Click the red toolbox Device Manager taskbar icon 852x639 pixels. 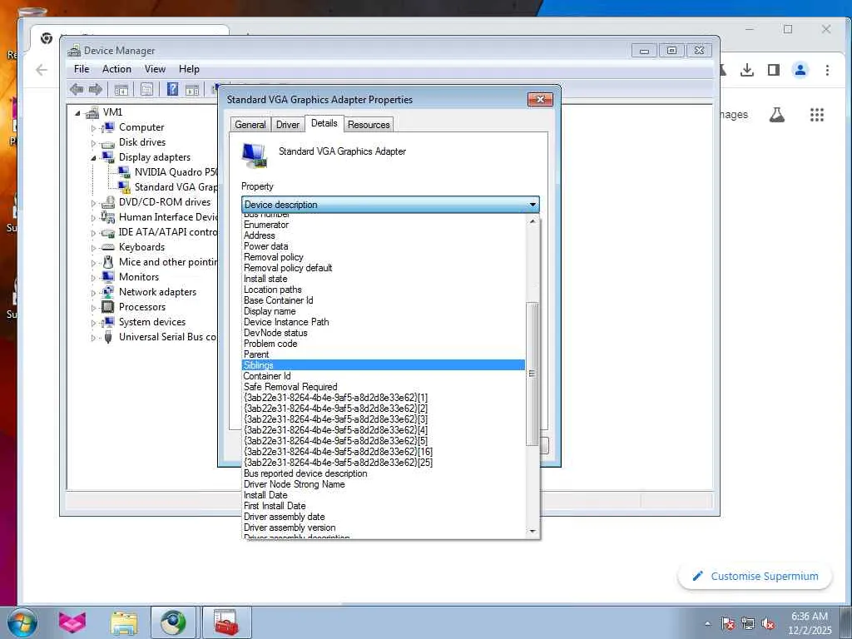click(226, 622)
